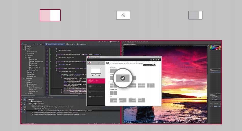This screenshot has width=242, height=131.
Task: Select the last PIP layout thumbnail
Action: point(142,101)
